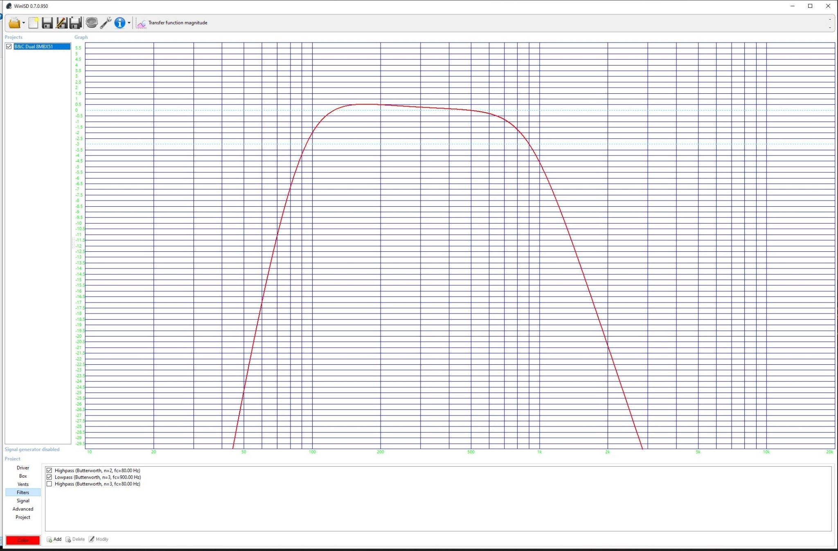The height and width of the screenshot is (551, 838).
Task: Click the graph type chart icon
Action: pyautogui.click(x=141, y=23)
